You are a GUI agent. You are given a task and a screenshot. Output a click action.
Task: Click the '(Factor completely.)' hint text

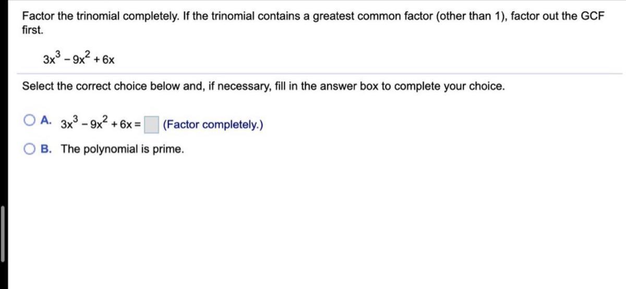pos(212,125)
